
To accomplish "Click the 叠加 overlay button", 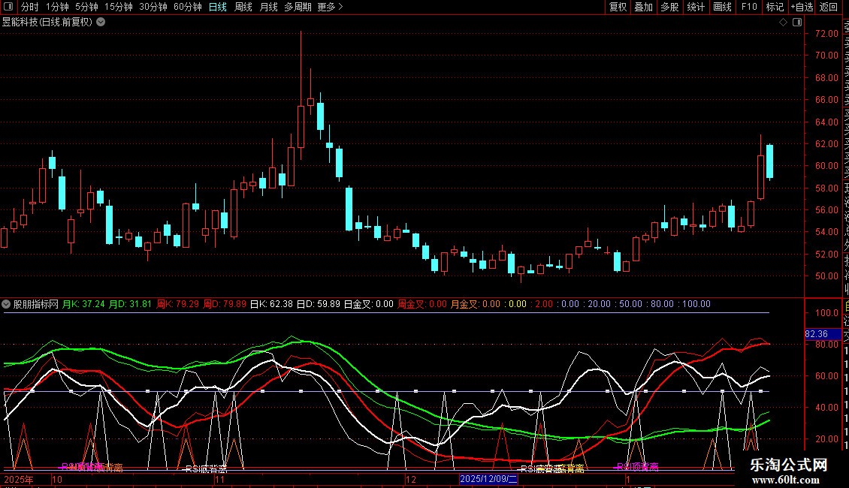I will tap(643, 7).
